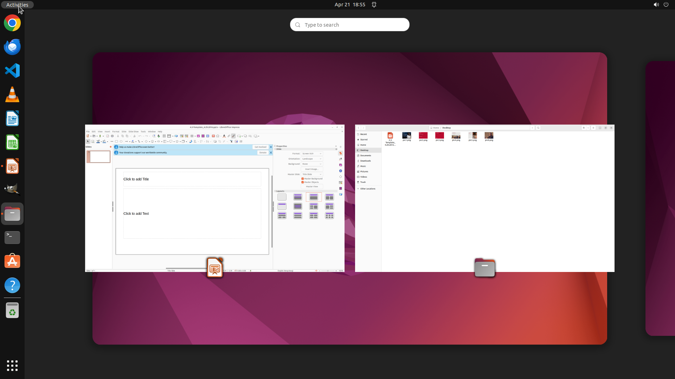This screenshot has height=379, width=675.
Task: Open the slide Format dropdown
Action: point(312,153)
